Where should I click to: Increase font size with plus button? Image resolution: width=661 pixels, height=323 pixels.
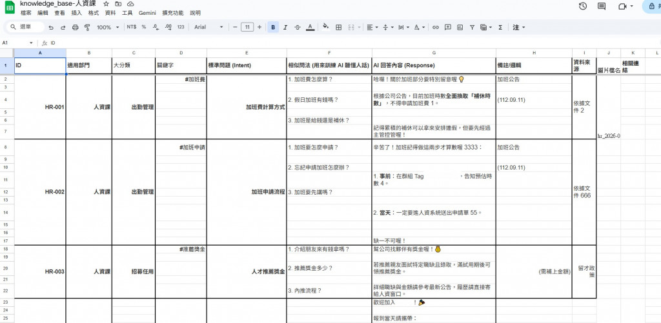[259, 27]
